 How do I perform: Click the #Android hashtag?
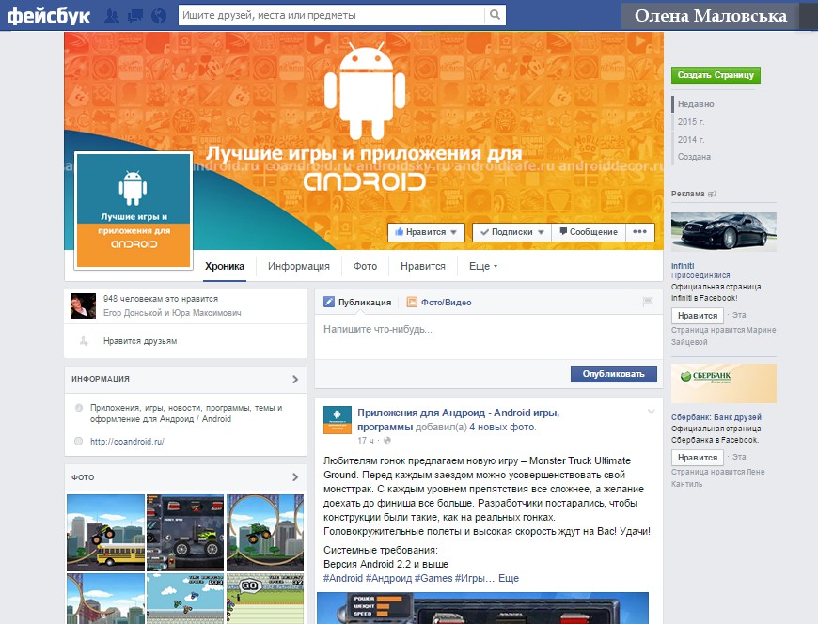(343, 578)
